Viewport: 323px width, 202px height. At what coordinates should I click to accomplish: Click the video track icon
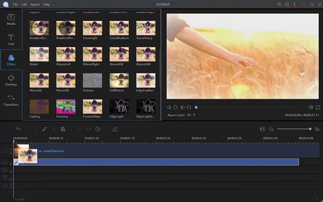coord(5,151)
